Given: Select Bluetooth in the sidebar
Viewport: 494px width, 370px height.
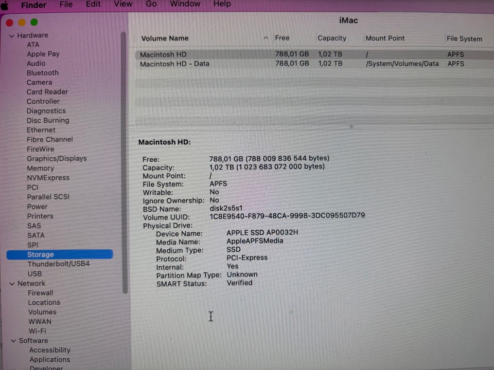Looking at the screenshot, I should [43, 73].
